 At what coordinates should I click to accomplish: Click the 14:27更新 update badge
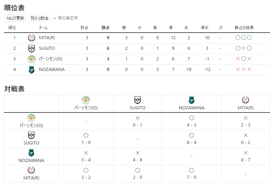[16, 18]
